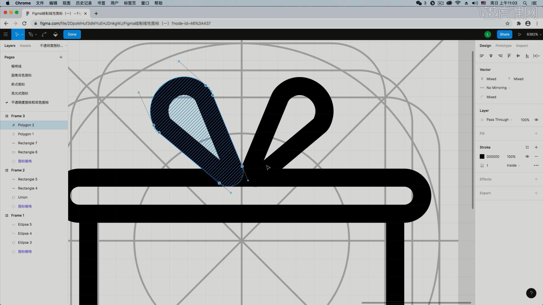This screenshot has width=543, height=305.
Task: Select the Ellipse 5 layer
Action: pyautogui.click(x=34, y=225)
